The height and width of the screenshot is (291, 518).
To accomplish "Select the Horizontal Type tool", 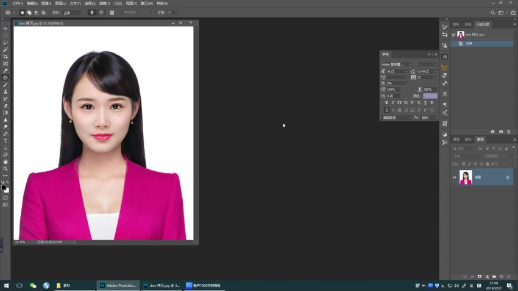I will [x=5, y=141].
